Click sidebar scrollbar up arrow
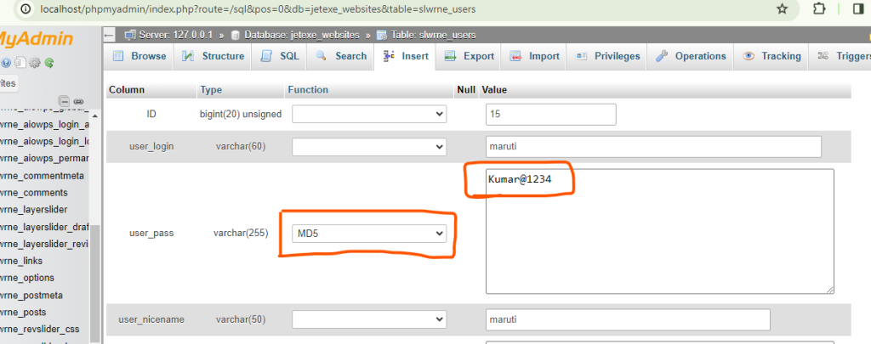This screenshot has height=344, width=871. point(94,116)
